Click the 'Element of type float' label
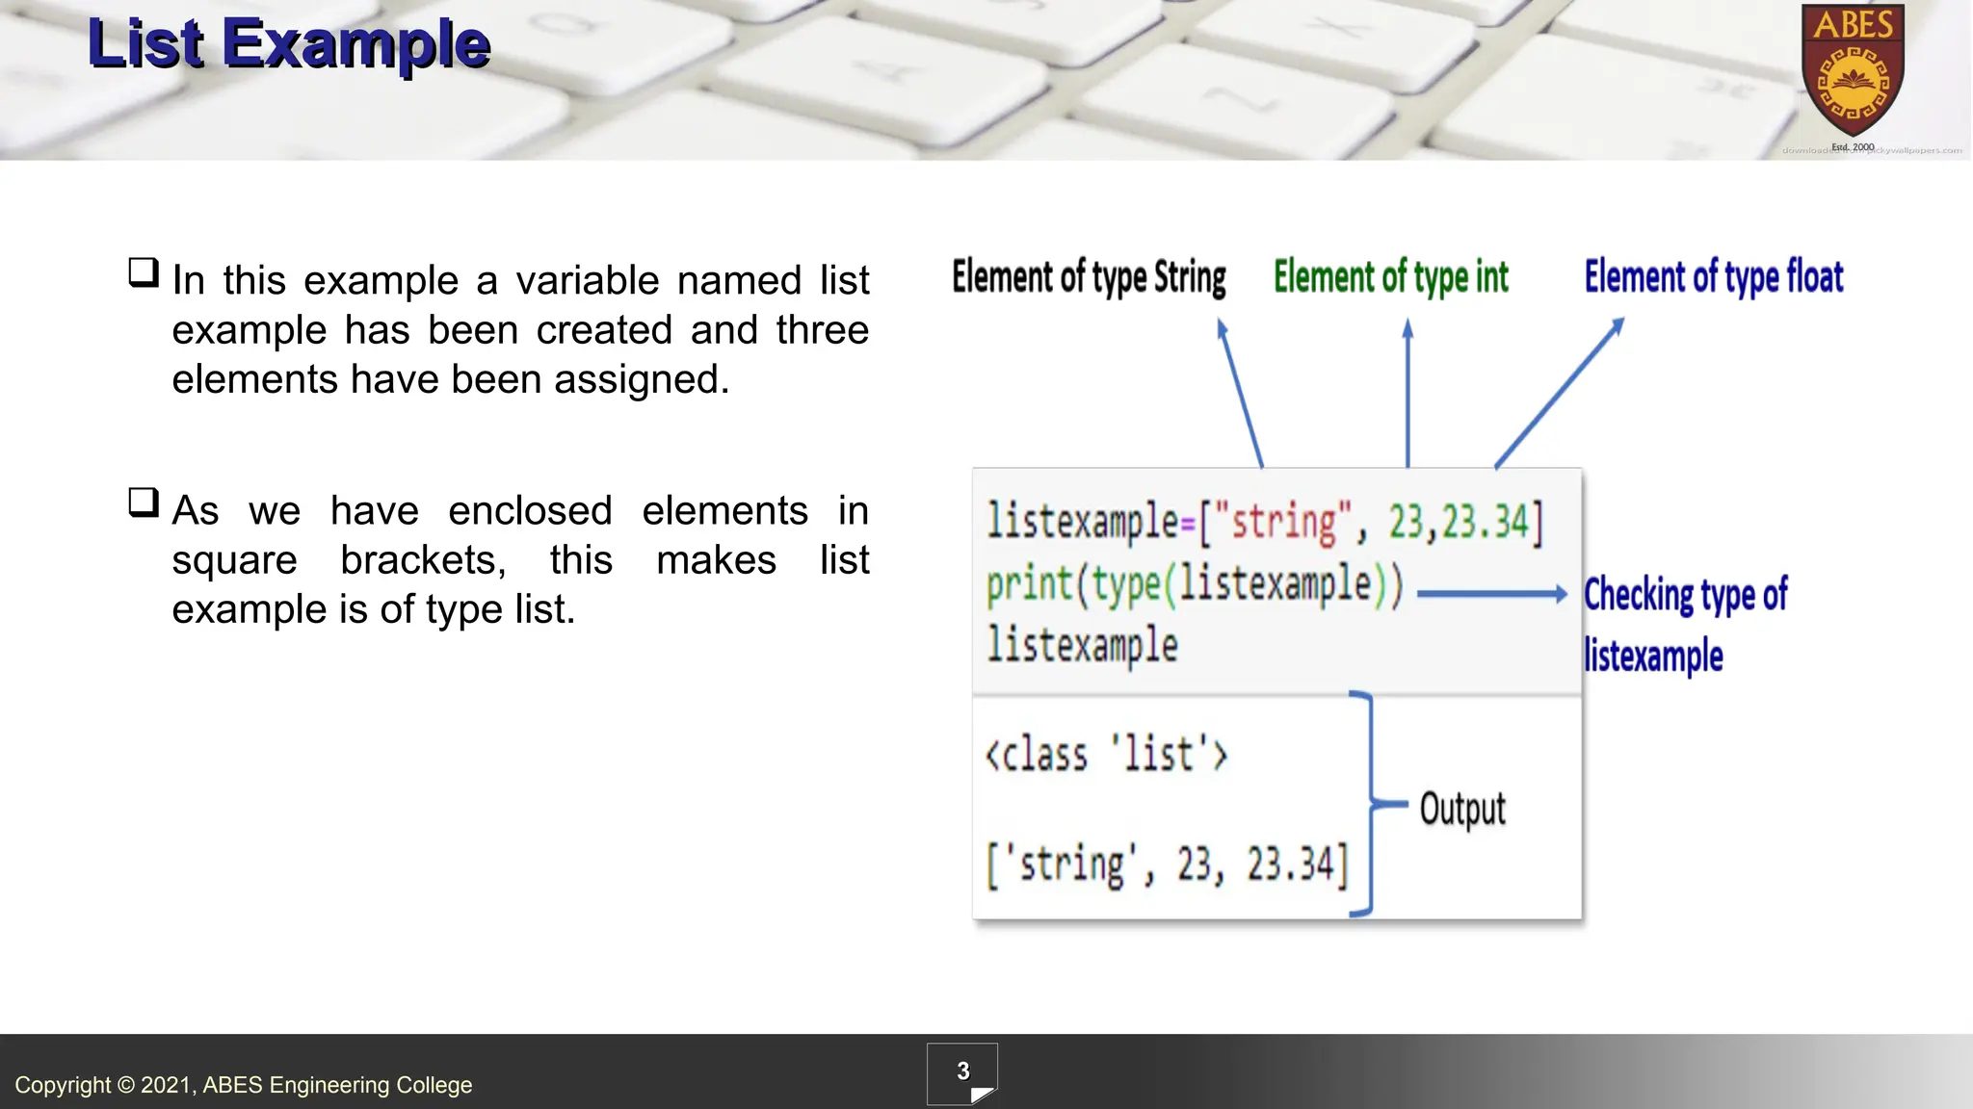Image resolution: width=1973 pixels, height=1109 pixels. (x=1714, y=277)
